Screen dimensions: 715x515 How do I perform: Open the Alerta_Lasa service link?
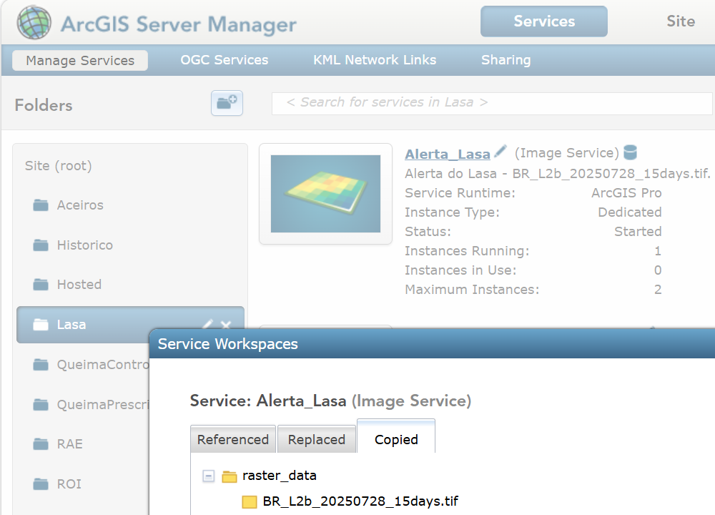448,154
